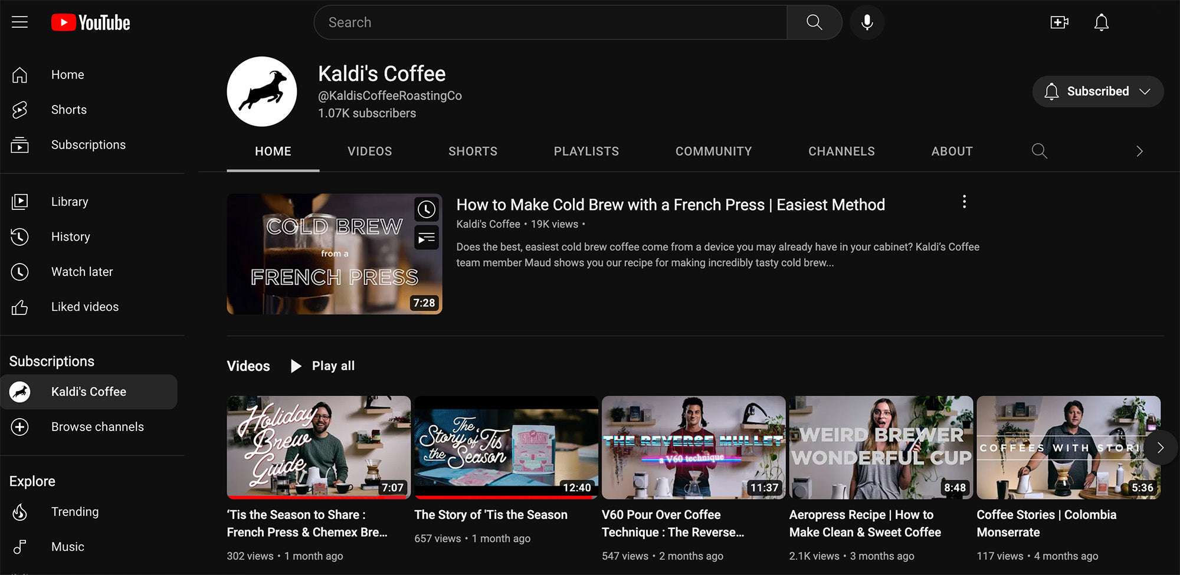This screenshot has width=1180, height=575.
Task: Switch to the PLAYLISTS tab
Action: (586, 152)
